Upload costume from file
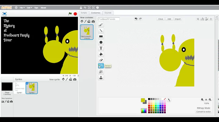The image size is (219, 122). (89, 21)
